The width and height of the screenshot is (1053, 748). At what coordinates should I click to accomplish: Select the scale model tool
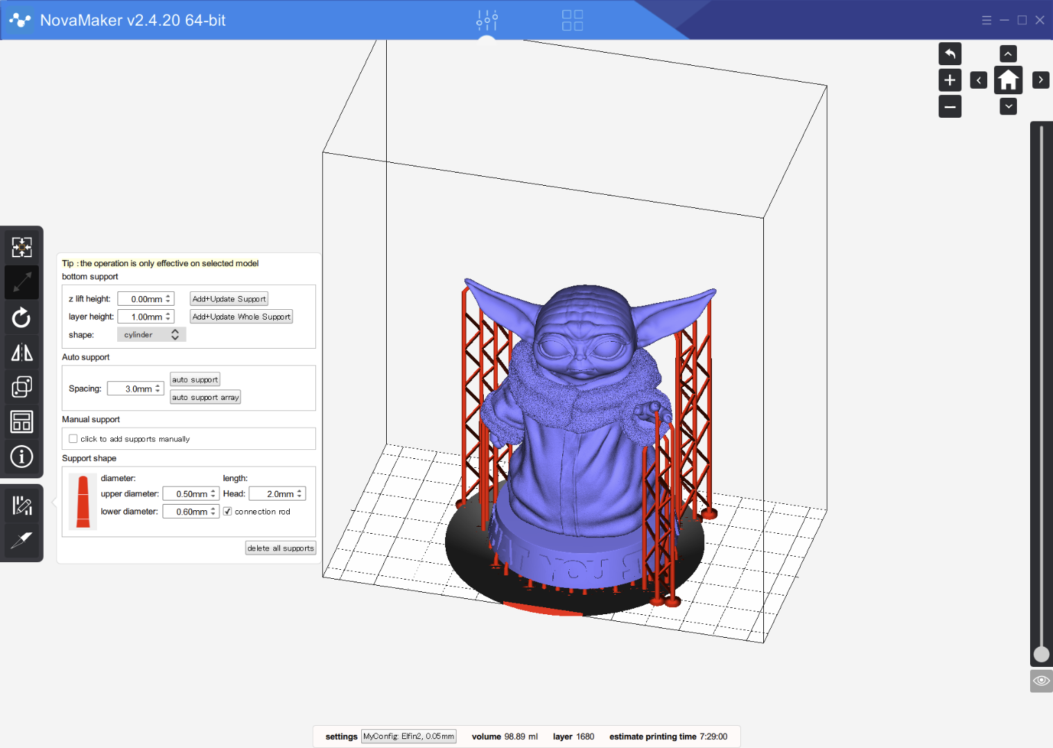click(21, 282)
